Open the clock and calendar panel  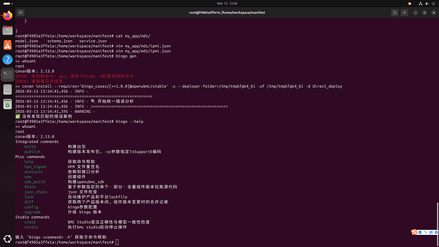click(226, 3)
